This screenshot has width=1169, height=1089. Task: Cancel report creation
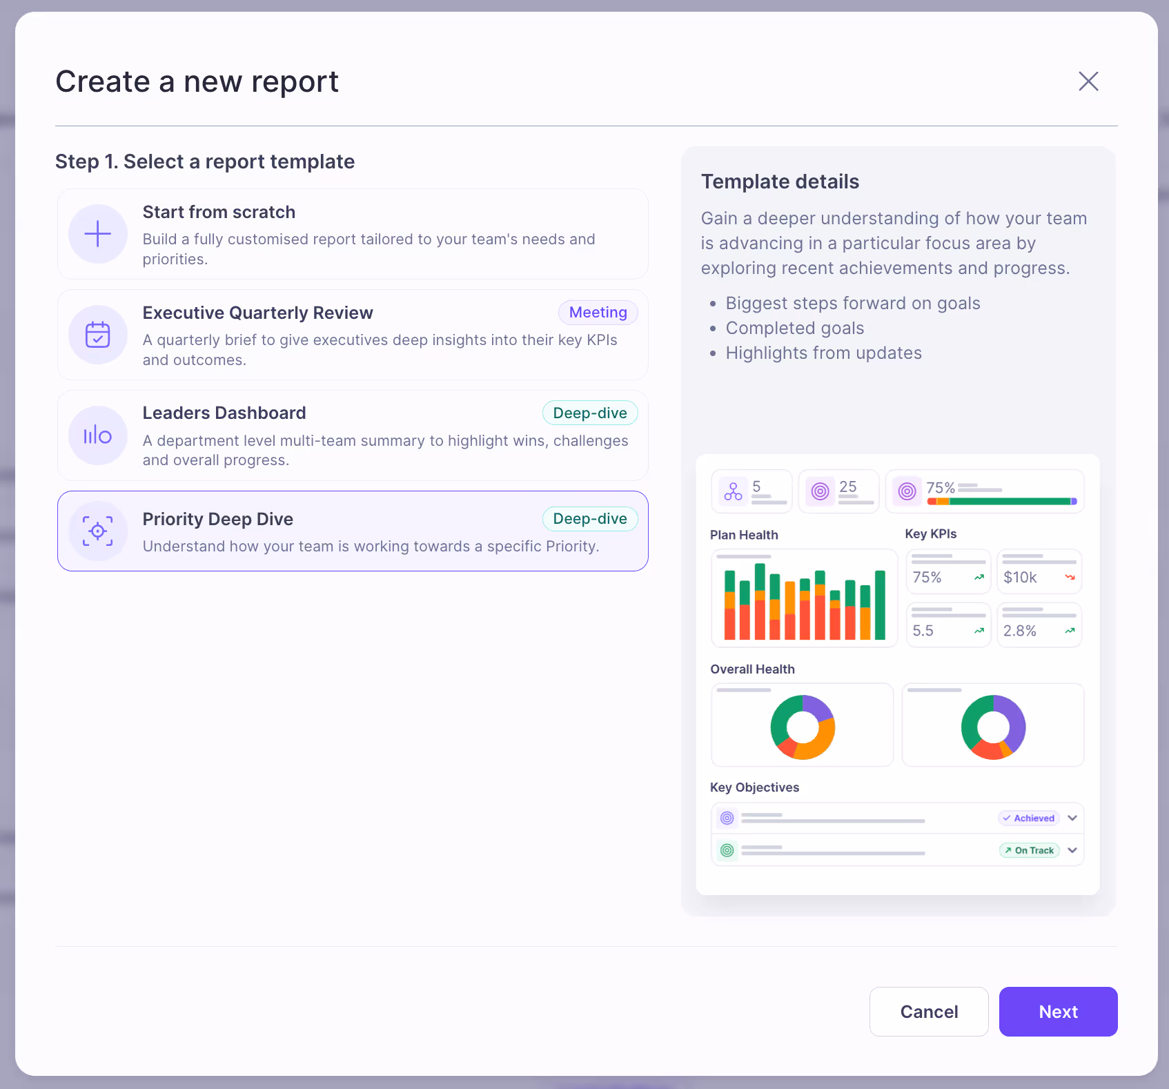(x=928, y=1011)
